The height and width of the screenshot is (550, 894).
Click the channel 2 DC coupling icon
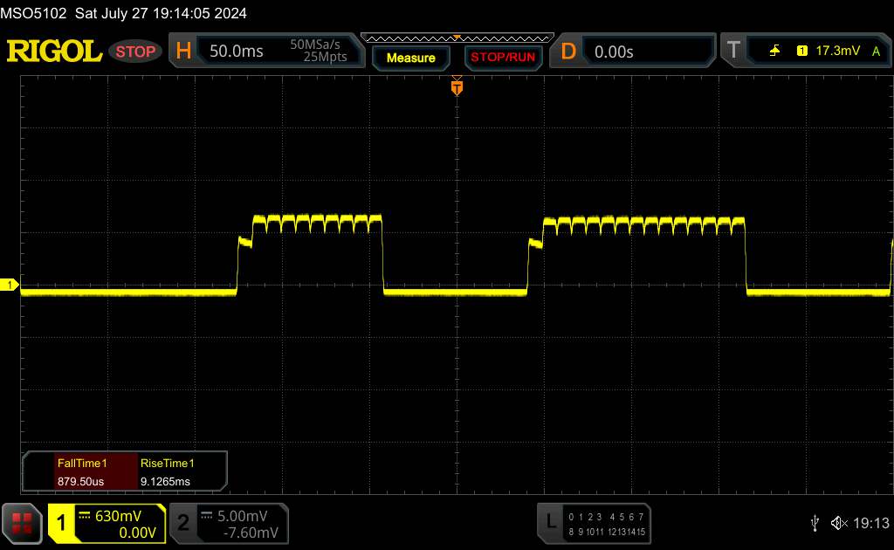coord(206,516)
